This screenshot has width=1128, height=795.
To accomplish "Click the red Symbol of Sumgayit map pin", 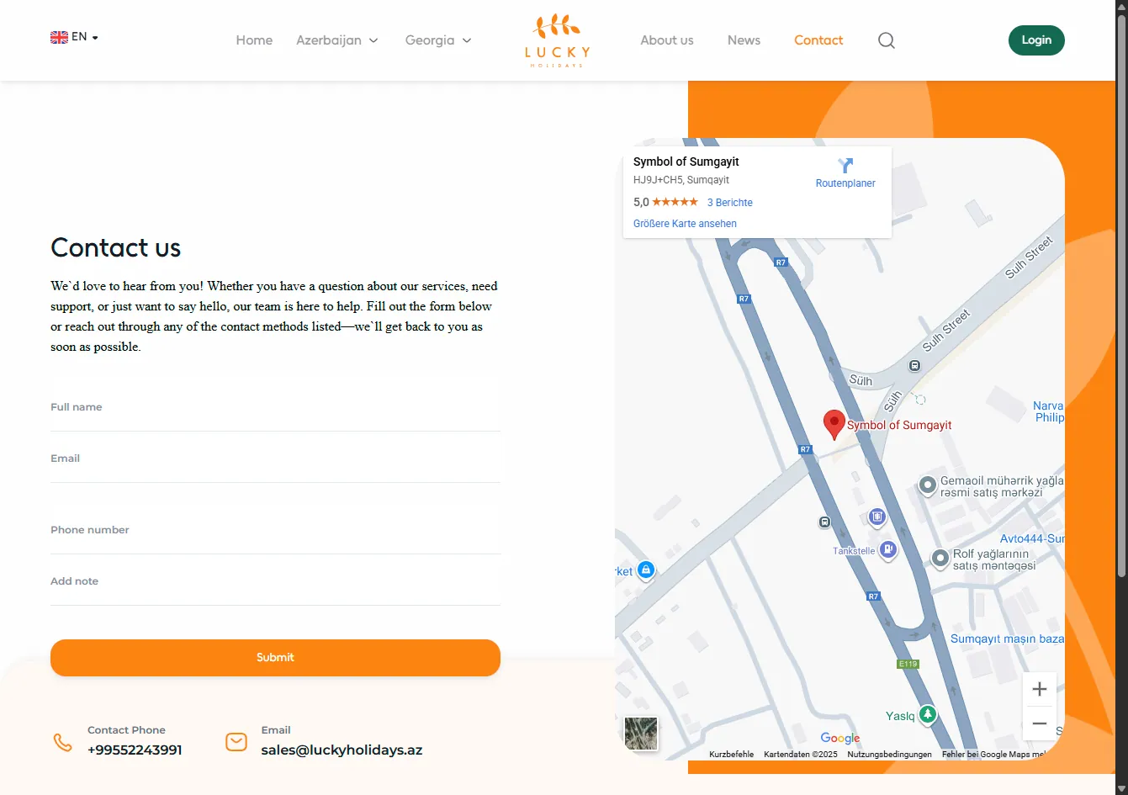I will click(834, 425).
